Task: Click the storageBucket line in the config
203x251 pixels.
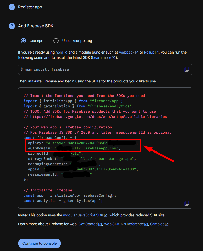Action: [x=82, y=159]
